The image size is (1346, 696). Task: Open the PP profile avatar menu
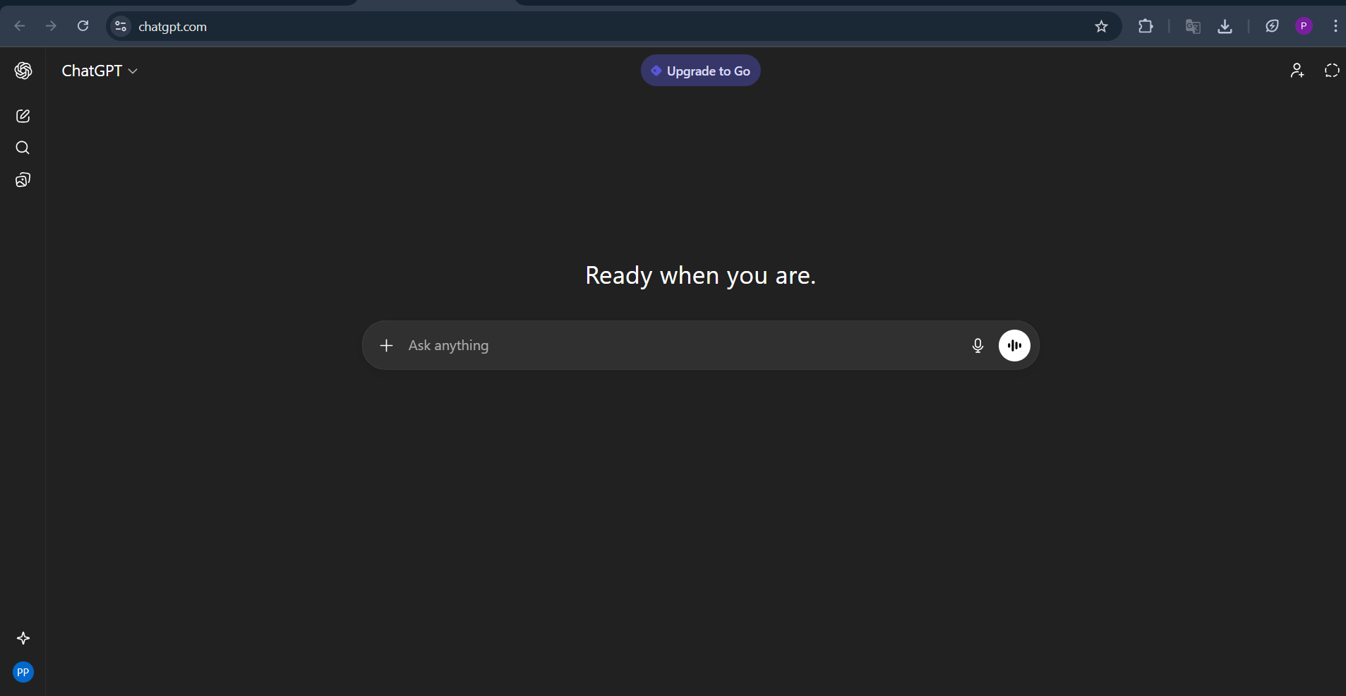23,672
